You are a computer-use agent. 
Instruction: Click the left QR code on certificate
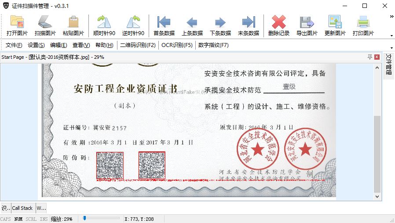point(110,165)
